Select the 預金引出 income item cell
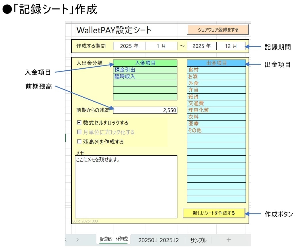 [x=145, y=70]
